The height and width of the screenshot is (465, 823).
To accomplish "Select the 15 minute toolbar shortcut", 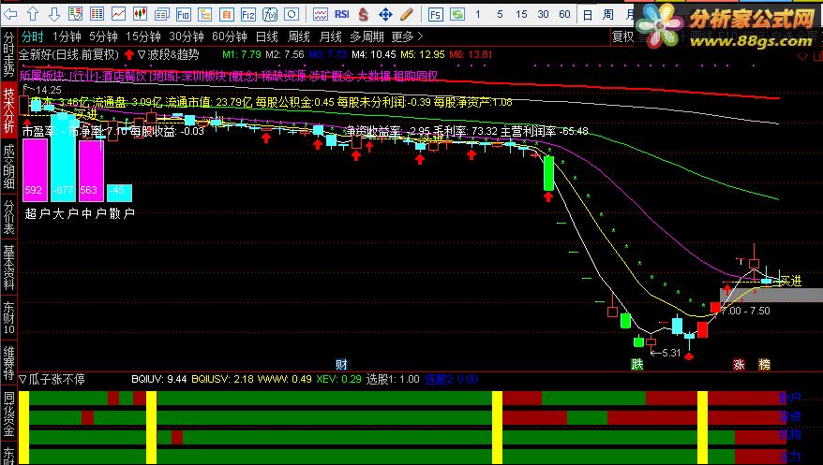I will [x=521, y=14].
